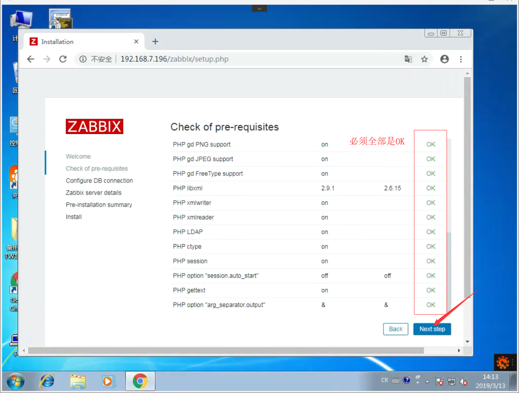This screenshot has width=519, height=393.
Task: Select the "PHP gd PNG support" row label
Action: (202, 144)
